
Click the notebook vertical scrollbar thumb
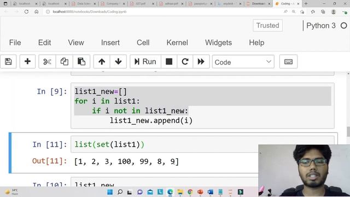348,131
